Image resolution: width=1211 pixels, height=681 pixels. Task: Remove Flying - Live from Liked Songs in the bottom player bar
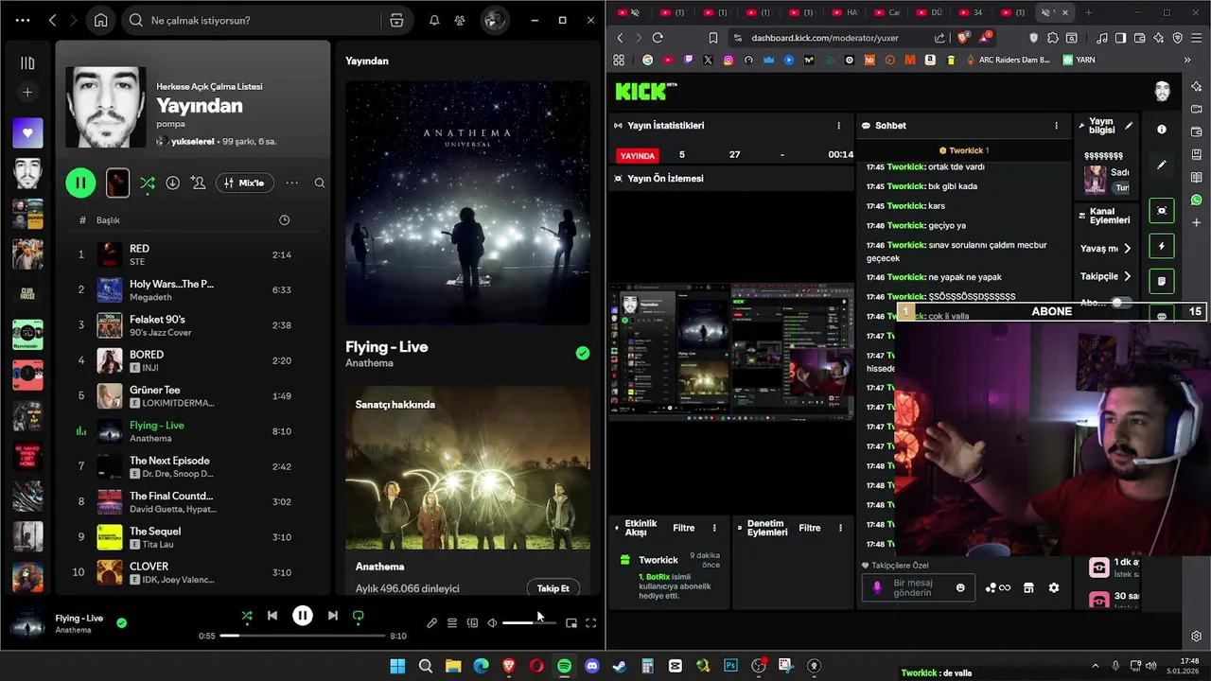click(121, 622)
